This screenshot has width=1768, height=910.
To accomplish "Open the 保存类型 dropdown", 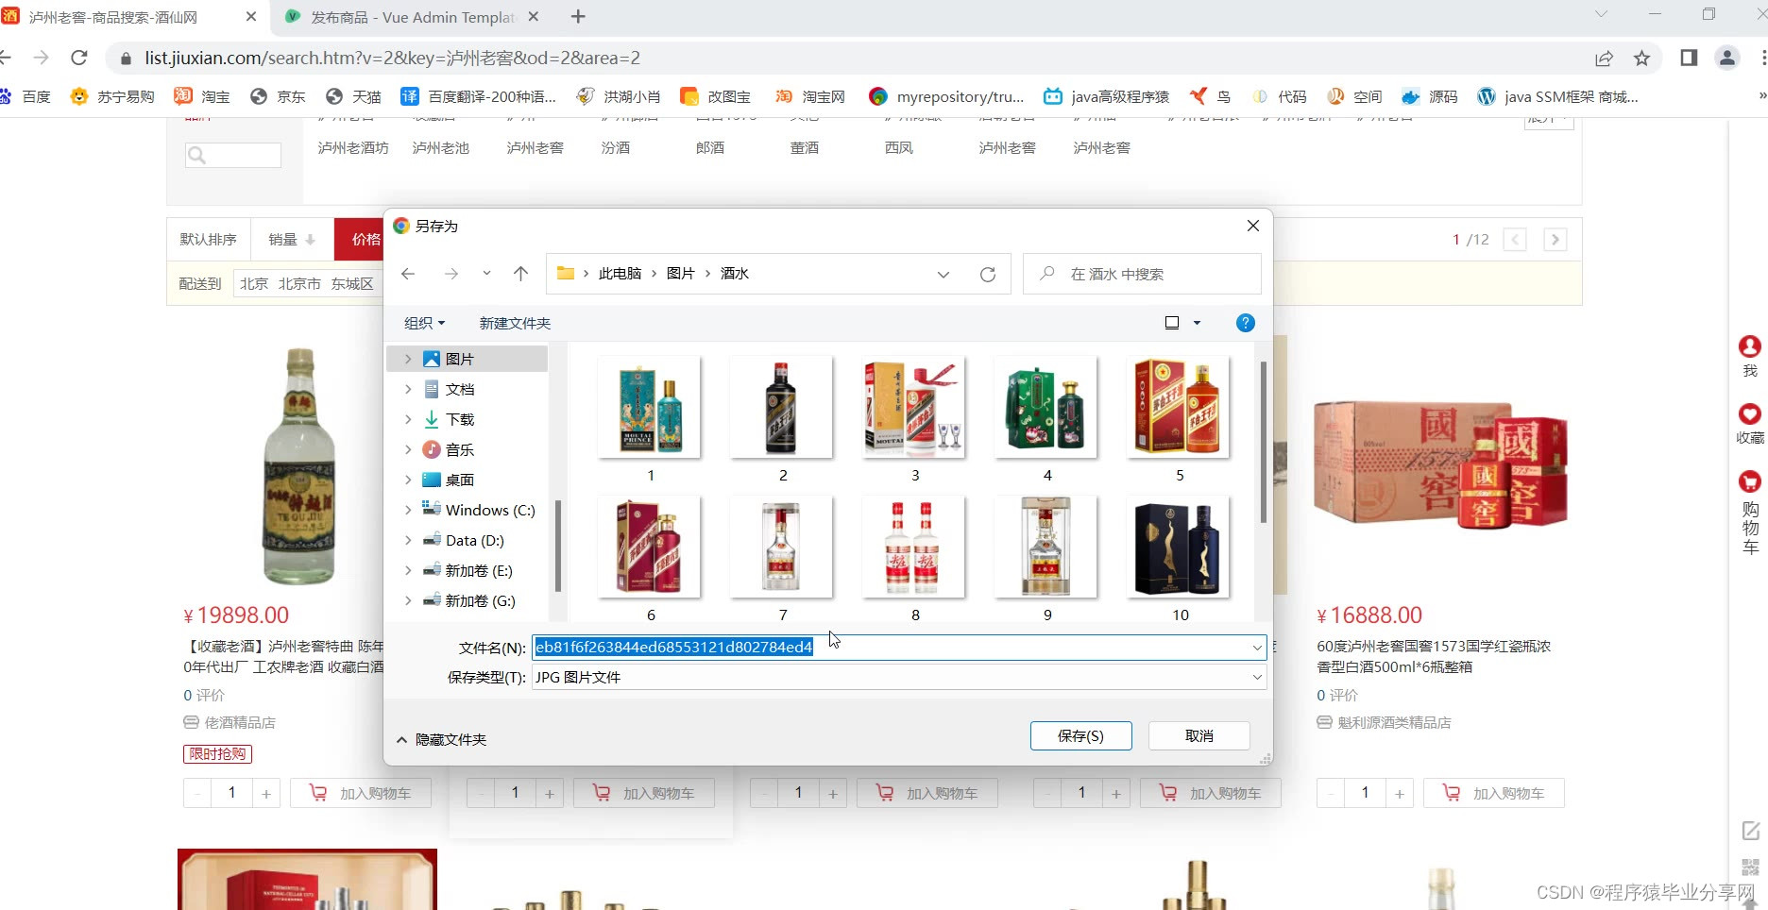I will [1256, 677].
